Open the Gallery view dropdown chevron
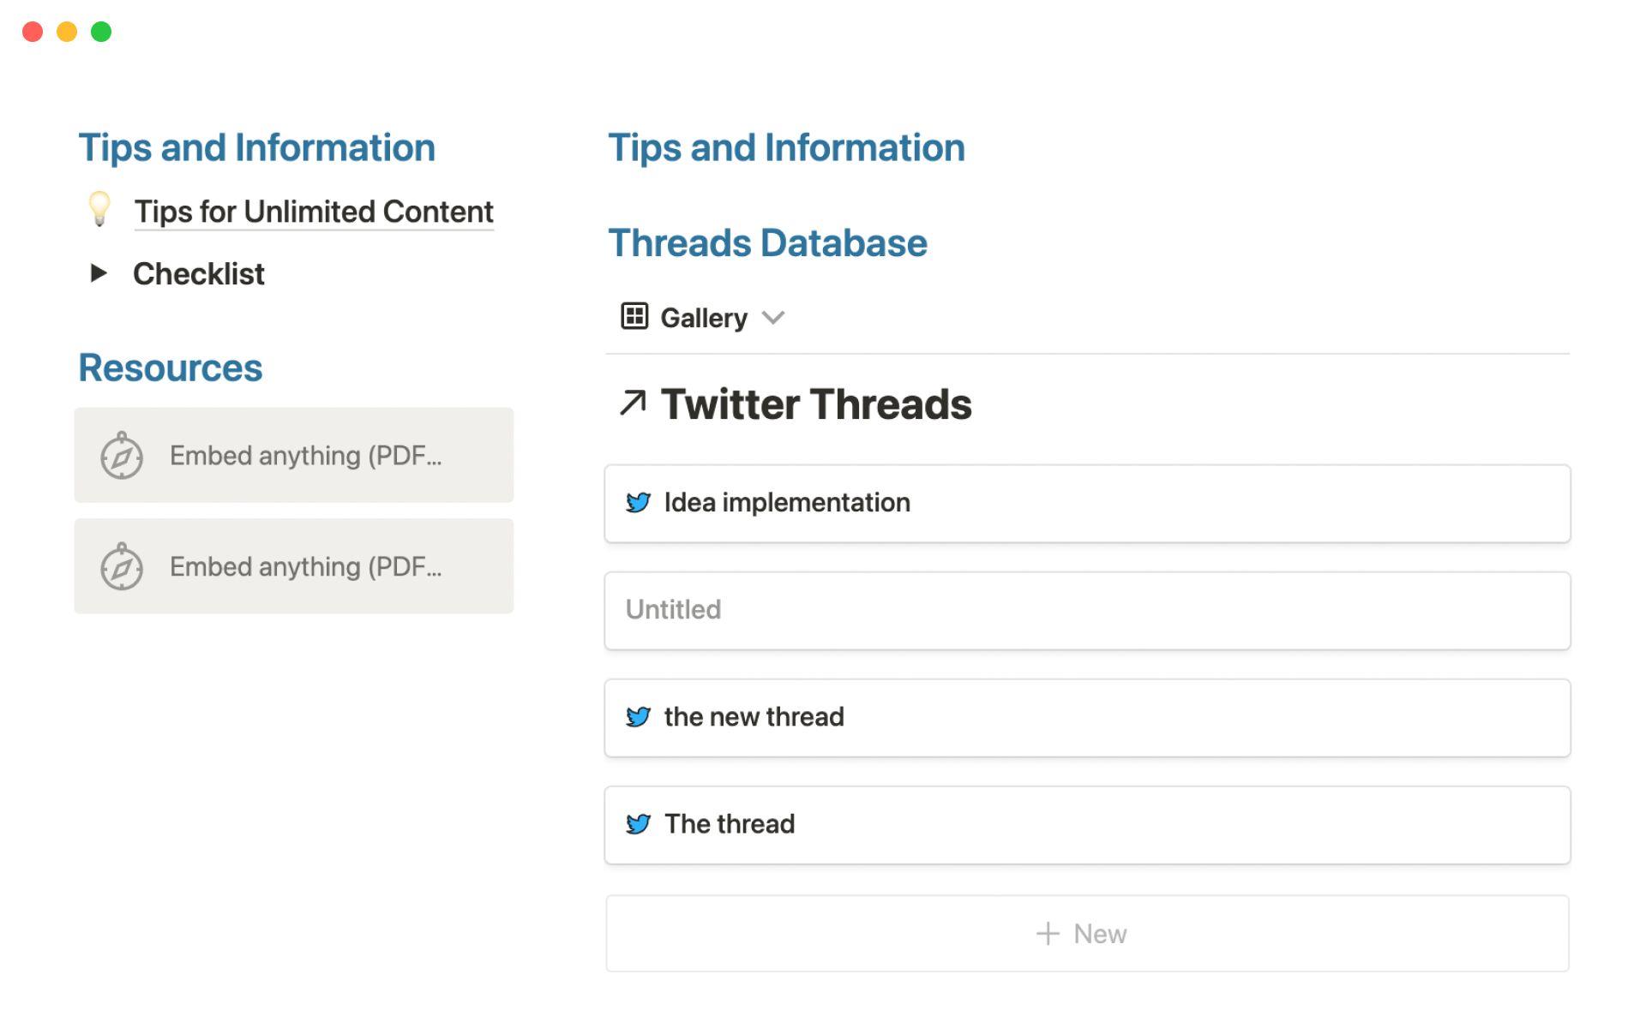Screen dimensions: 1646x1028 coord(773,318)
